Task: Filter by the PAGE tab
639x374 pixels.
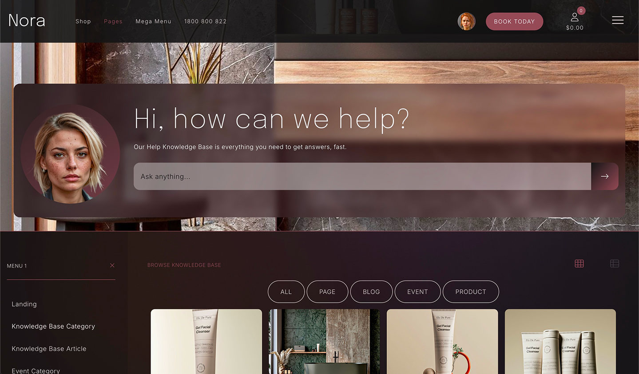Action: [327, 292]
